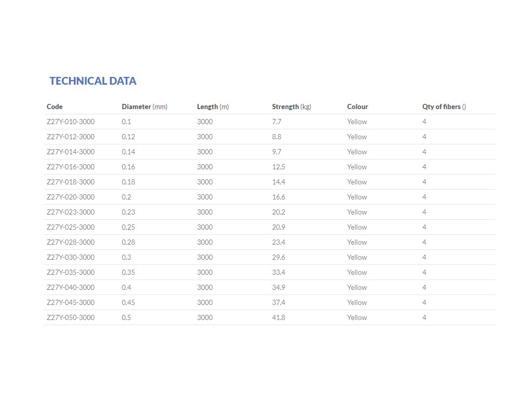The width and height of the screenshot is (532, 399).
Task: Click Yellow in the Z27Y-018-3000 row
Action: (357, 182)
